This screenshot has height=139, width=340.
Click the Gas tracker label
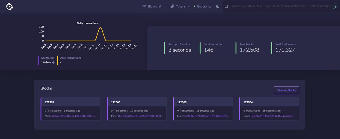click(x=48, y=58)
